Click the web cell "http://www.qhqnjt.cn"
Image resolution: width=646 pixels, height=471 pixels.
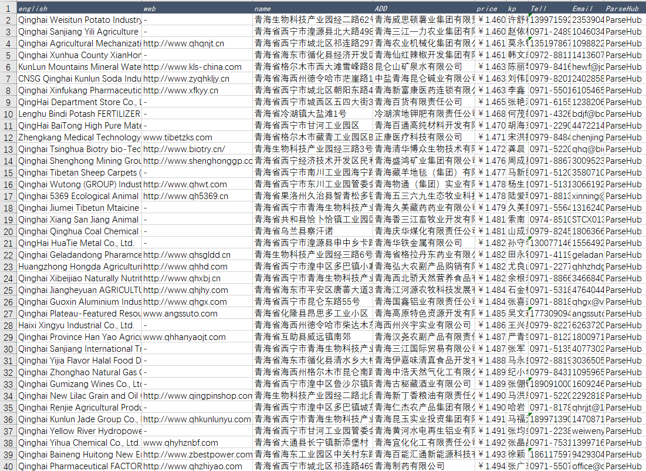(x=197, y=43)
